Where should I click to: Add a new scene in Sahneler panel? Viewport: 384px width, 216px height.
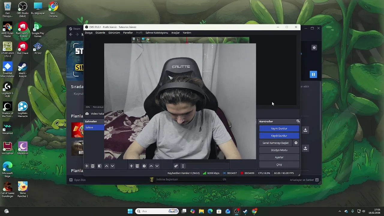(x=87, y=166)
